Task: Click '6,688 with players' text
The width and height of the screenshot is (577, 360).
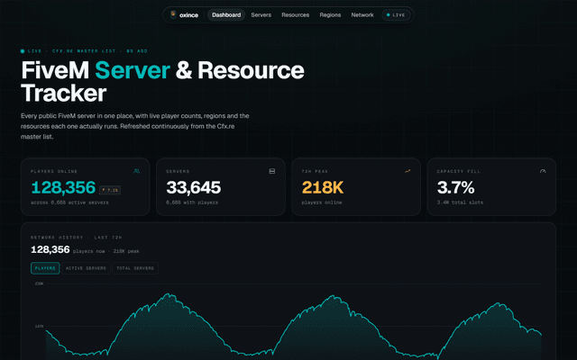Action: pos(192,202)
